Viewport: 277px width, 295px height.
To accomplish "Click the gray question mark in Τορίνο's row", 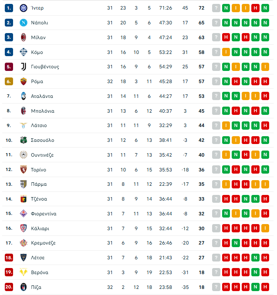I will tap(216, 170).
